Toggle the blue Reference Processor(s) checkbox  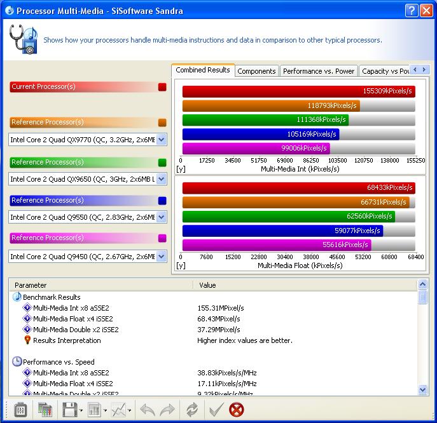coord(162,201)
